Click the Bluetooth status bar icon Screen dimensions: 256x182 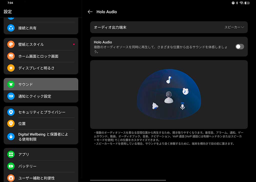[x=237, y=3]
